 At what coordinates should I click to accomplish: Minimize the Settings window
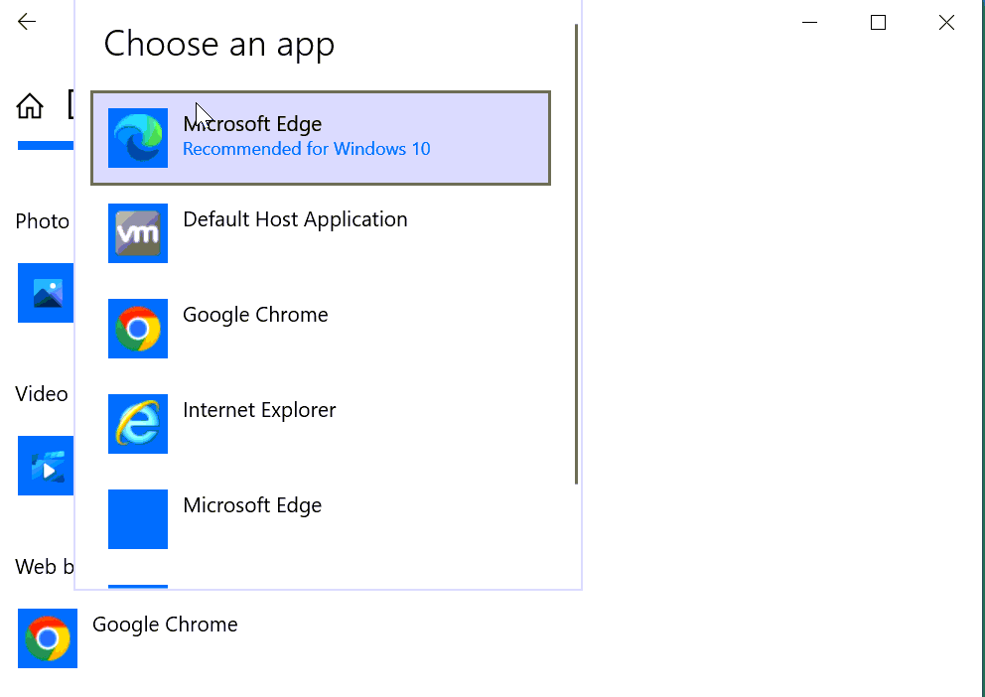pyautogui.click(x=810, y=22)
